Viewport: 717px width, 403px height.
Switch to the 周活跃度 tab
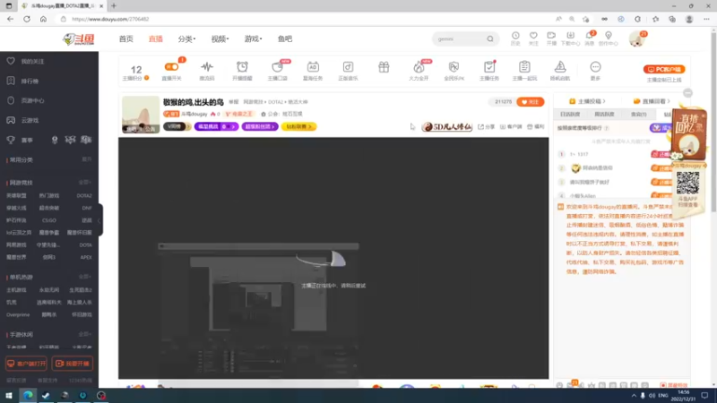pyautogui.click(x=604, y=115)
